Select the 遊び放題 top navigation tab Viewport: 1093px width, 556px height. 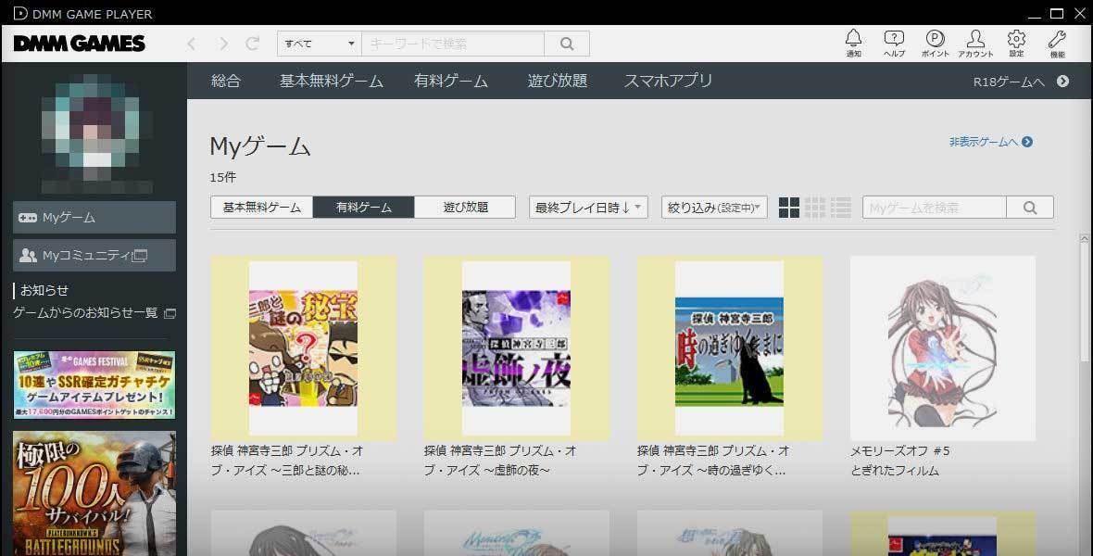pos(558,81)
